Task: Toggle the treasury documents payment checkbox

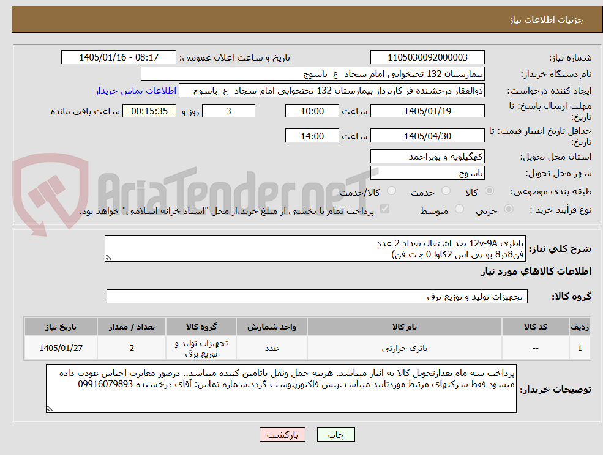Action: click(384, 209)
